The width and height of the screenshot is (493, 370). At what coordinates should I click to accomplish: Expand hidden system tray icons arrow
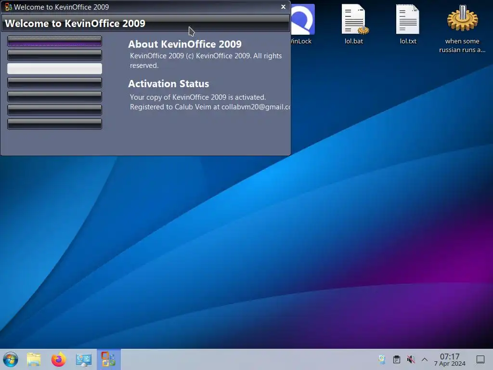425,359
